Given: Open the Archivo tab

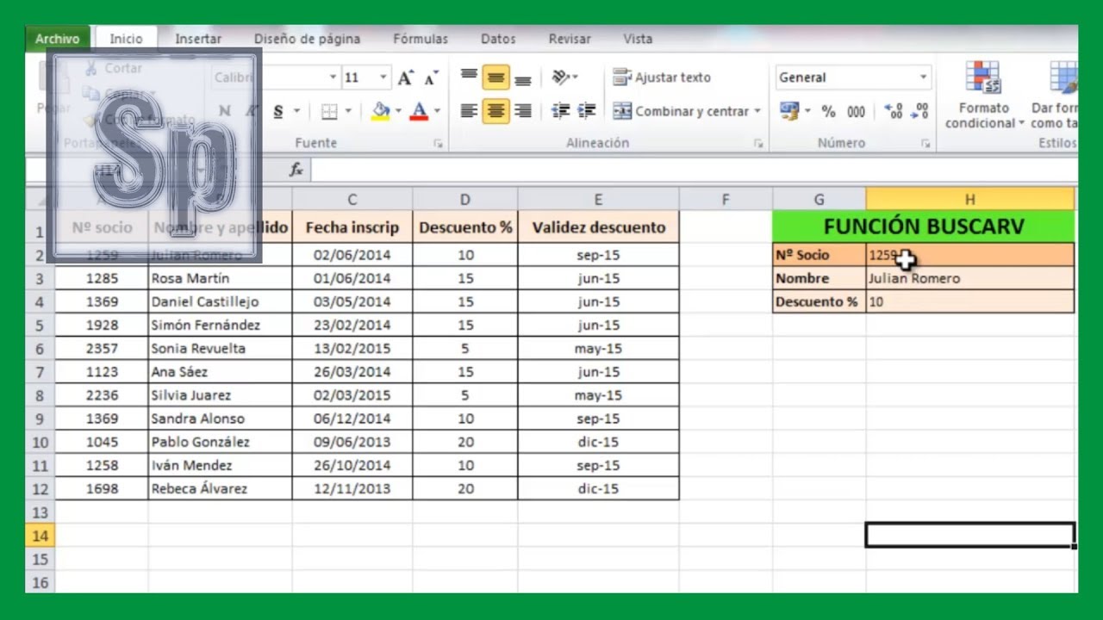Looking at the screenshot, I should click(58, 39).
